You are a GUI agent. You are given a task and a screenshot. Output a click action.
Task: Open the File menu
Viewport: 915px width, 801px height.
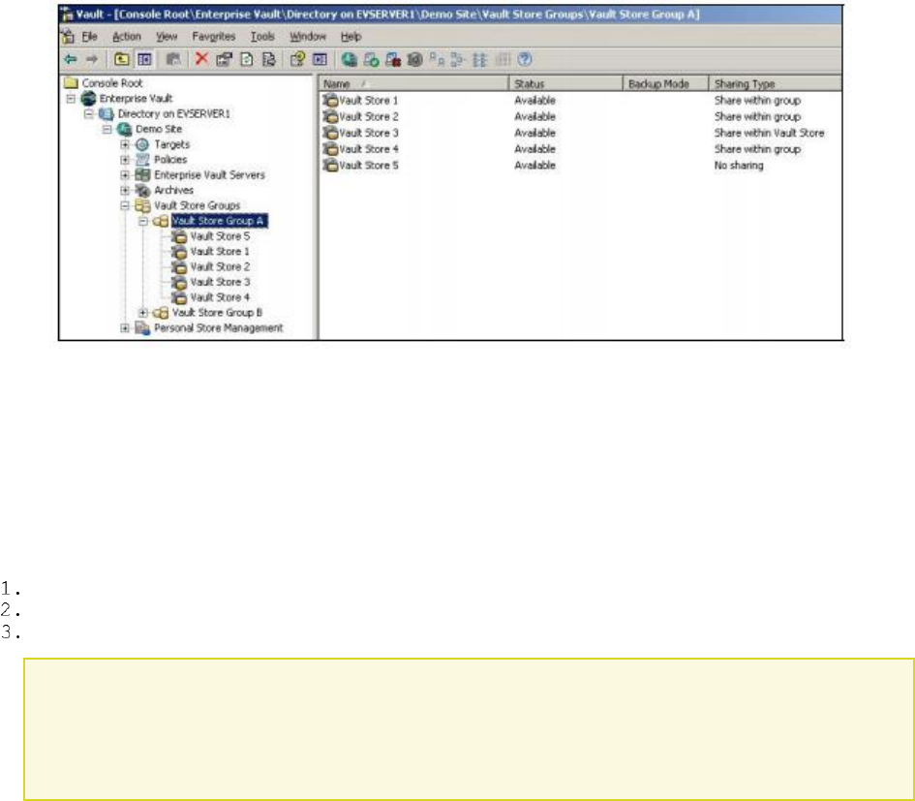pos(89,36)
